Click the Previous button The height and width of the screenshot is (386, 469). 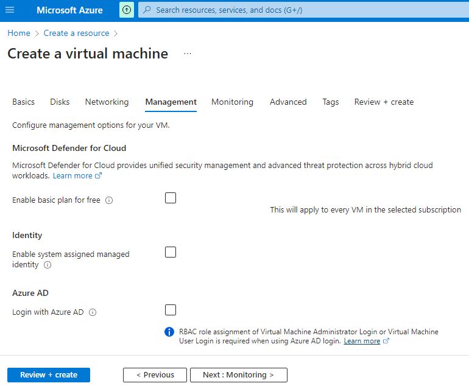[x=155, y=375]
